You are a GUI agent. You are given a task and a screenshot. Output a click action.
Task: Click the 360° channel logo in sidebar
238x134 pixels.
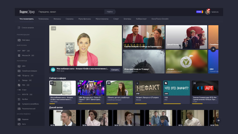pos(19,51)
